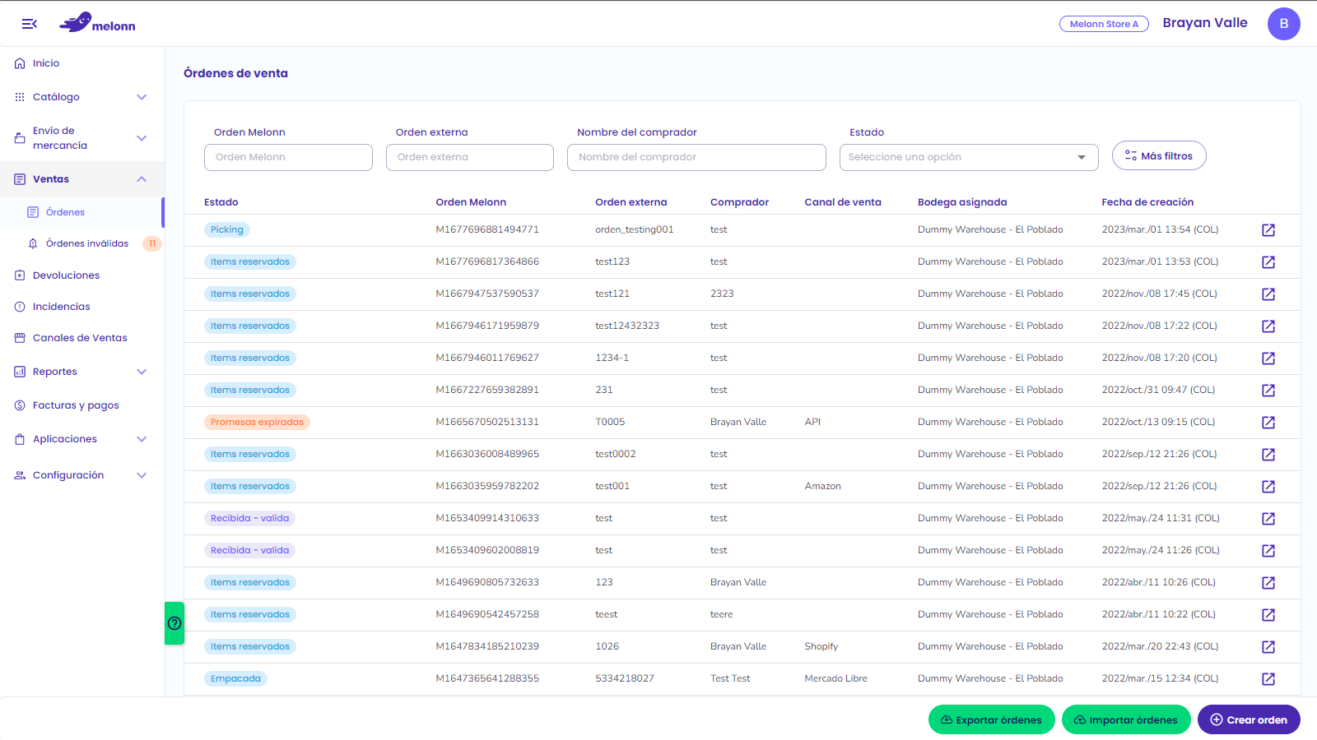Click the T0005 external order cell

point(610,422)
